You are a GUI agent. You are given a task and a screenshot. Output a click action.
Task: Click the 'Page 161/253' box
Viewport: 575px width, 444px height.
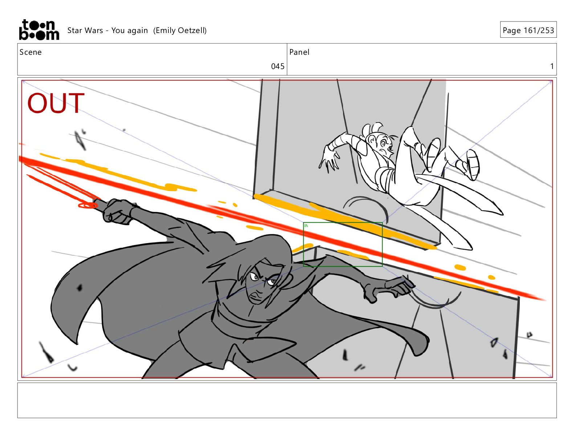click(528, 30)
